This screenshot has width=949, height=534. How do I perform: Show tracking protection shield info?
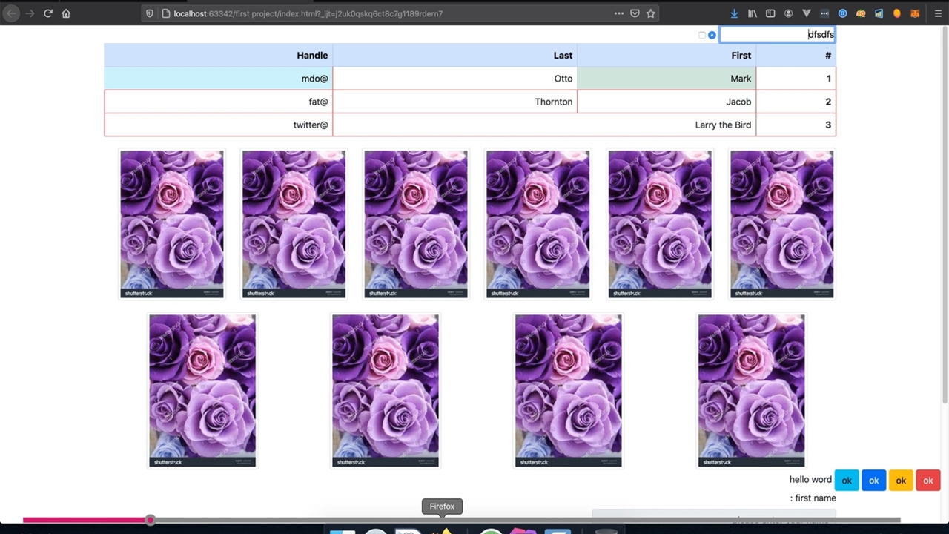pos(150,13)
